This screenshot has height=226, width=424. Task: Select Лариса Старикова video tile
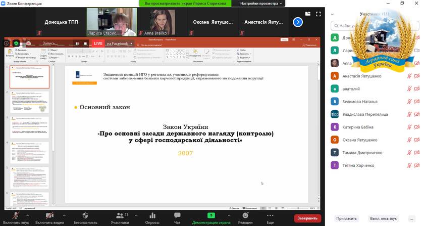[112, 22]
